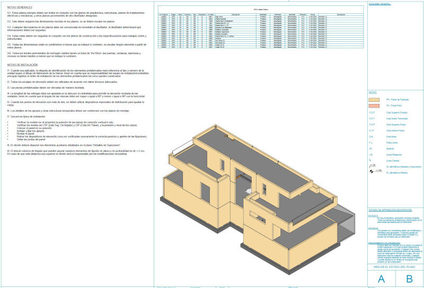Screen dimensions: 424x288
Task: Click "INDICAR EL ESTADO DEL PLANO" label
Action: [394, 267]
